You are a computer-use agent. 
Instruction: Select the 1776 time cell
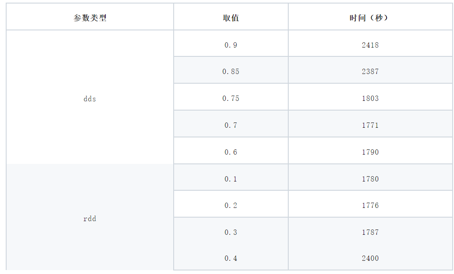pyautogui.click(x=370, y=205)
